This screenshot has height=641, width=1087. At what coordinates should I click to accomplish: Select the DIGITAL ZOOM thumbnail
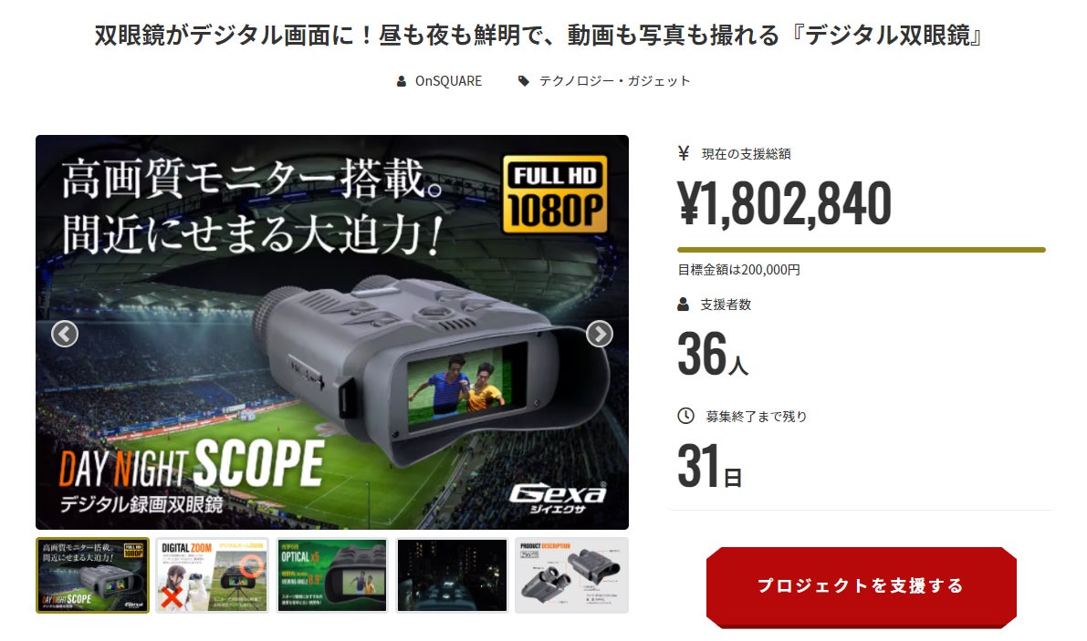(212, 575)
